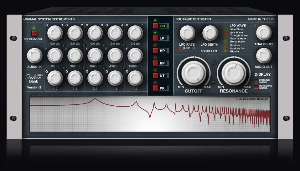Screen dimensions: 300x171
Task: Toggle the Outbound Signal display box
Action: [x=256, y=87]
